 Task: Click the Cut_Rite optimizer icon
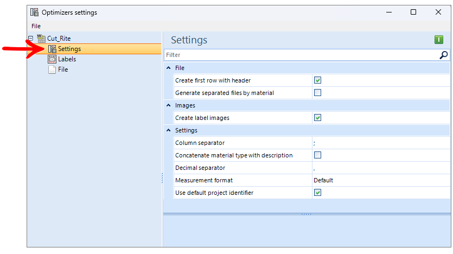coord(41,39)
